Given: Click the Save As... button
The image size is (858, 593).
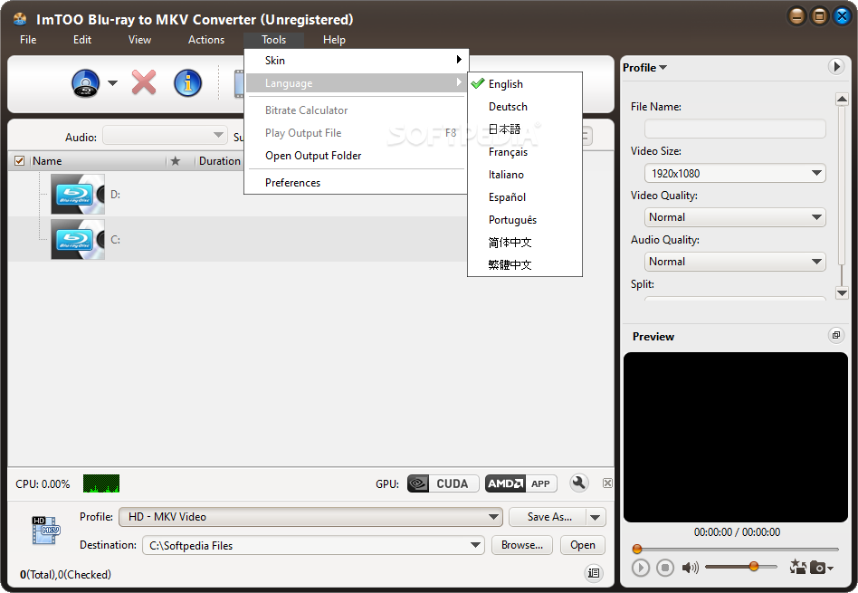Looking at the screenshot, I should pyautogui.click(x=548, y=517).
